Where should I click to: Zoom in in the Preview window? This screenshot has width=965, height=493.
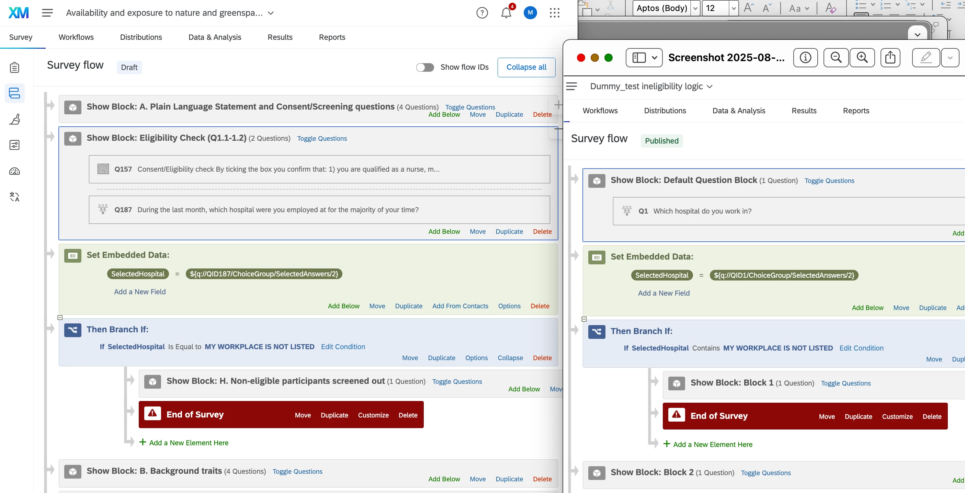click(862, 58)
